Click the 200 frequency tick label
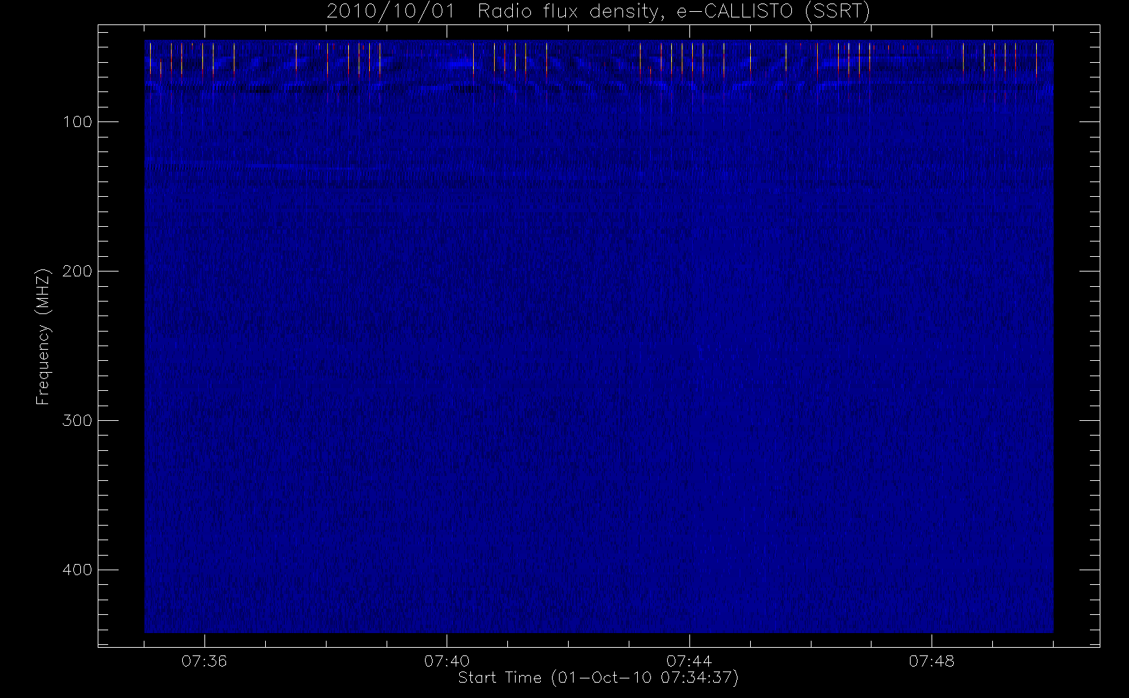Image resolution: width=1129 pixels, height=698 pixels. pyautogui.click(x=77, y=272)
